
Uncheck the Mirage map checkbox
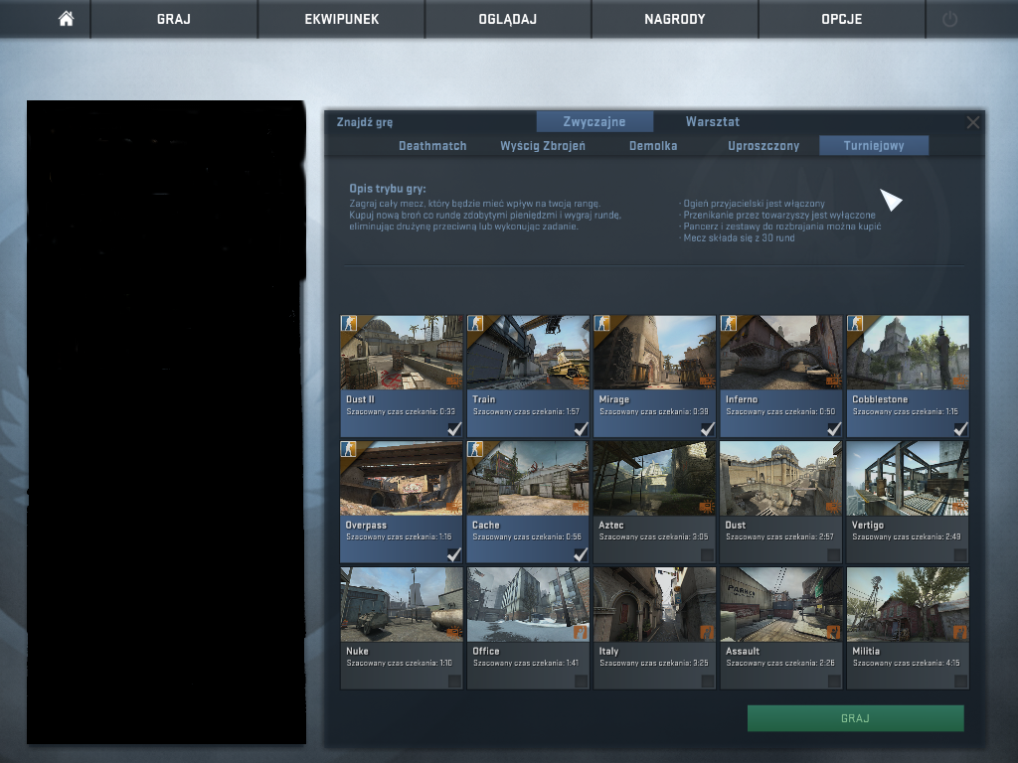(x=708, y=429)
